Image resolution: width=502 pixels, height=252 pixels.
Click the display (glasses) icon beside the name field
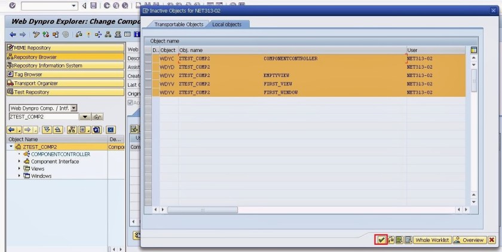pos(97,116)
